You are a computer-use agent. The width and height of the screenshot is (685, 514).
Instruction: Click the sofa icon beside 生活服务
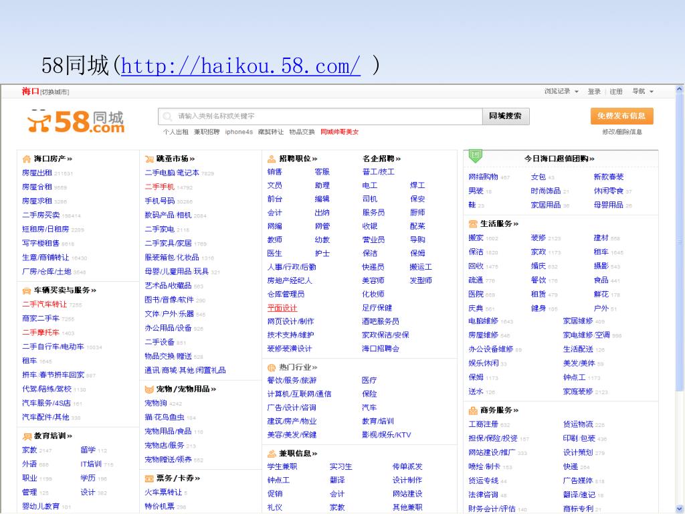pyautogui.click(x=473, y=224)
